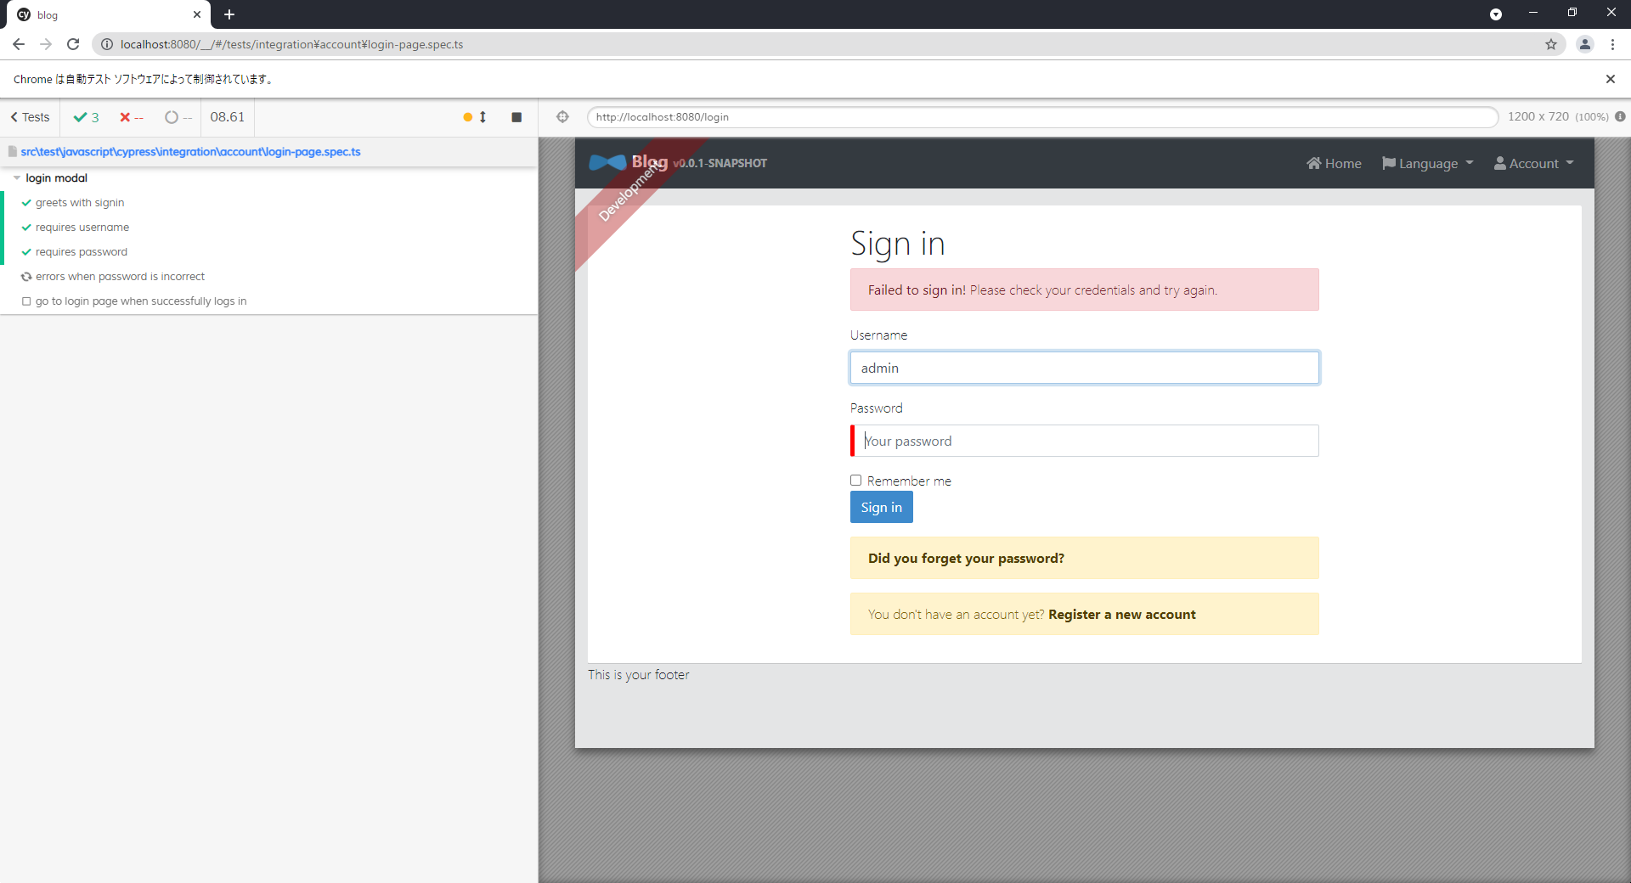Select go to login page test
This screenshot has height=883, width=1631.
[x=141, y=301]
